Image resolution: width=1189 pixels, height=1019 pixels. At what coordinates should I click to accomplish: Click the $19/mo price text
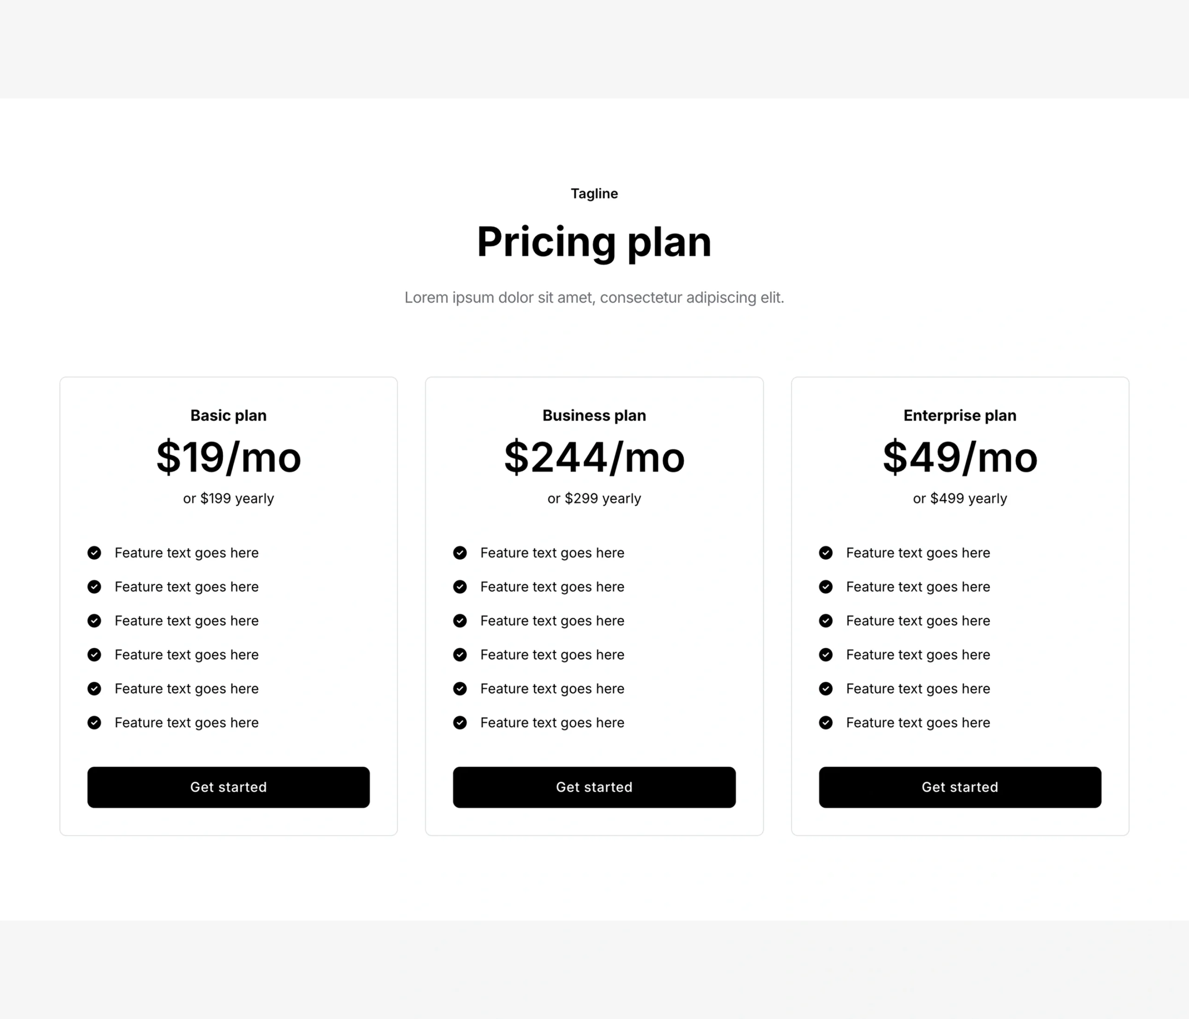tap(229, 457)
